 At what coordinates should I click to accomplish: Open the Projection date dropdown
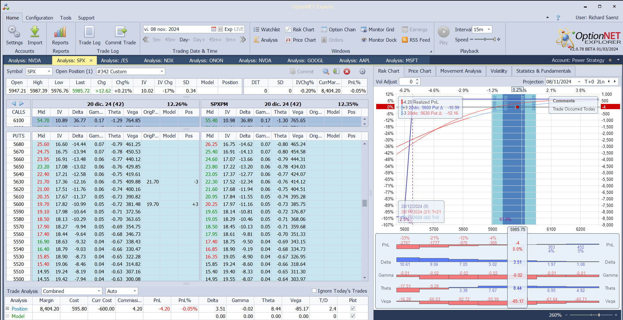pos(579,82)
